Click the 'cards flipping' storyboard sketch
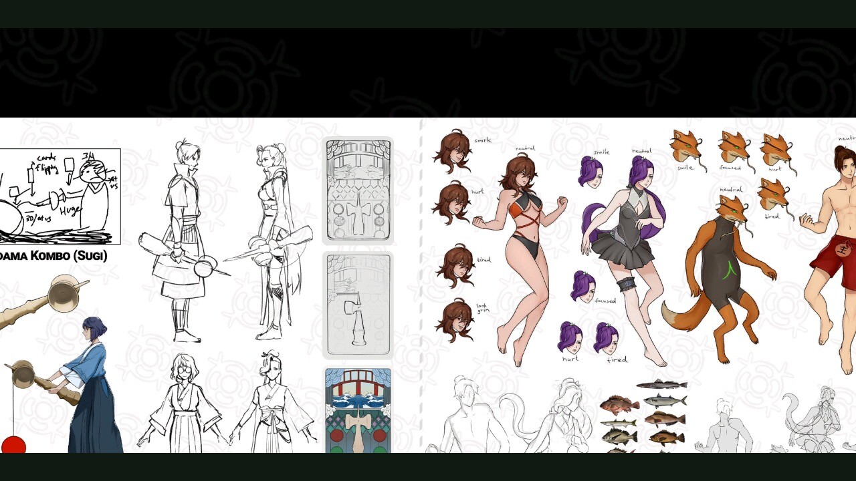 coord(60,196)
